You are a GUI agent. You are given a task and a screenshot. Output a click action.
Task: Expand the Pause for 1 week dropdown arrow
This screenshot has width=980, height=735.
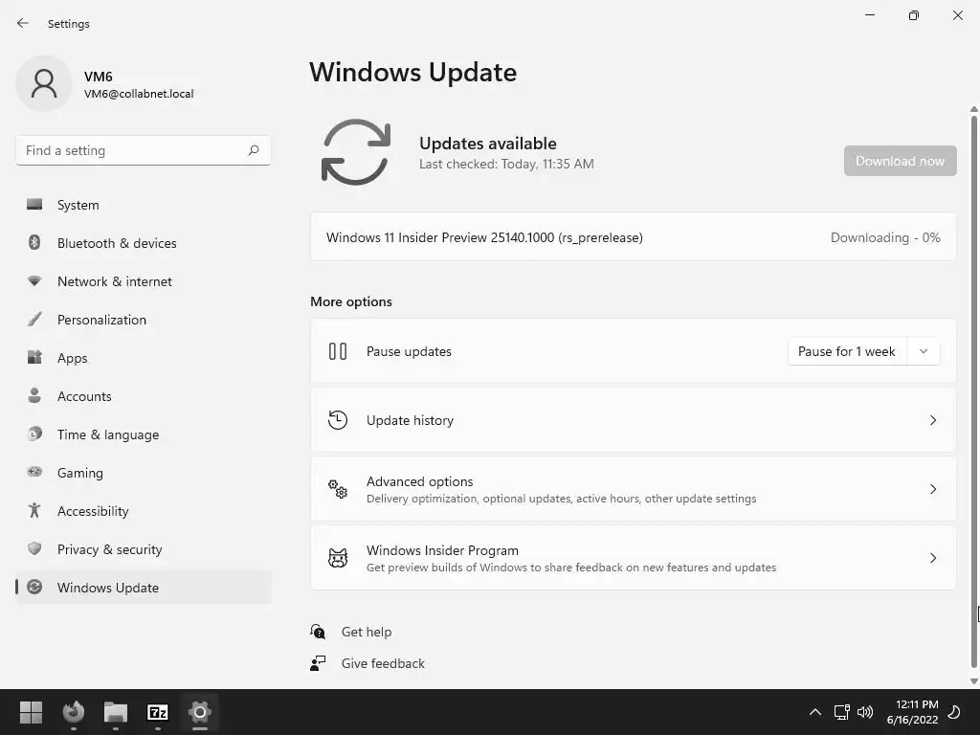[x=924, y=351]
